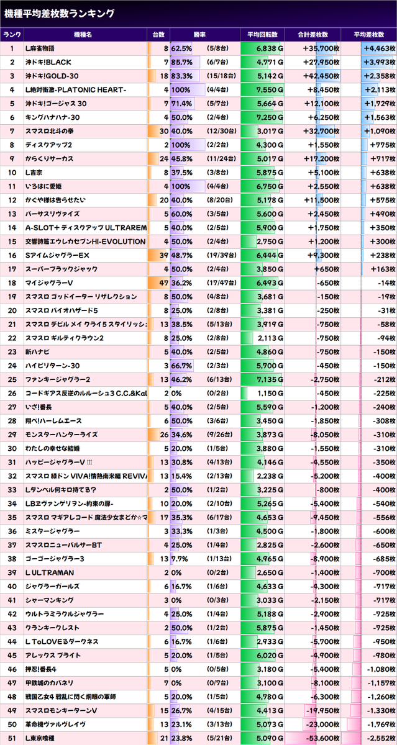Viewport: 397px width, 745px height.
Task: Select the Lダンベル何キロ持てる? machine name
Action: (x=60, y=490)
